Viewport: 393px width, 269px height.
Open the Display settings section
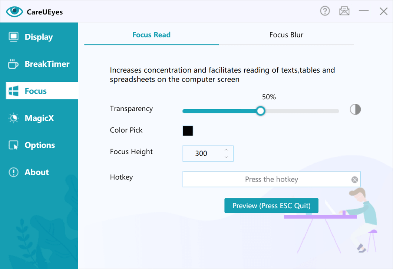coord(38,37)
